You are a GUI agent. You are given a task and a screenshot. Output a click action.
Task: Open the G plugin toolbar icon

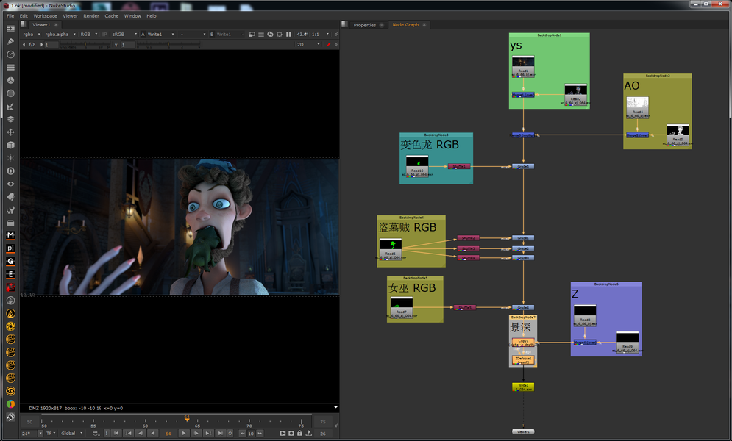pos(10,262)
